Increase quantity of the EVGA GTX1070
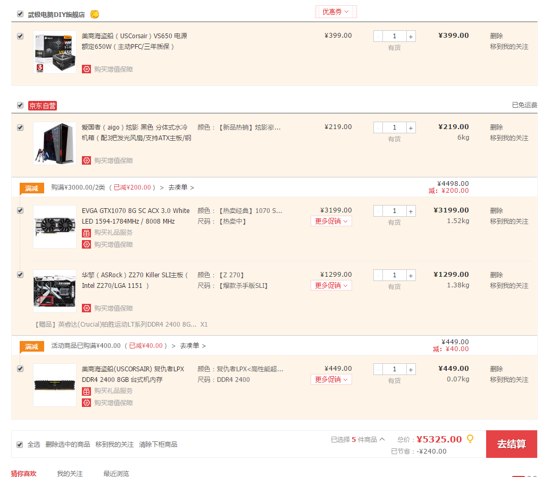 pos(411,211)
